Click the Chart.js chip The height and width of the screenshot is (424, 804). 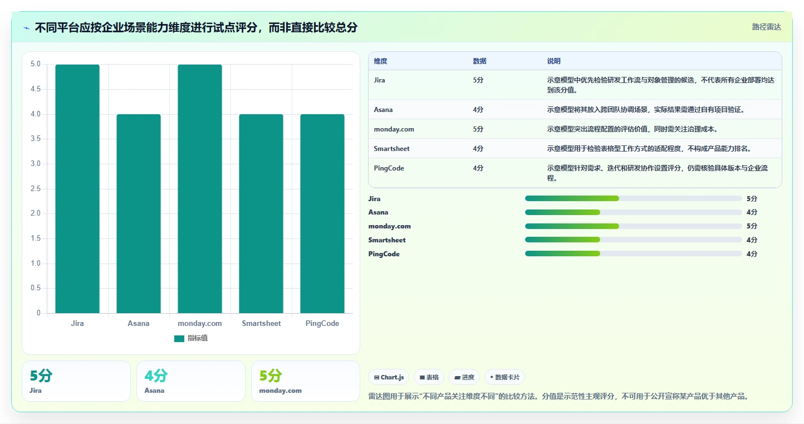point(389,377)
